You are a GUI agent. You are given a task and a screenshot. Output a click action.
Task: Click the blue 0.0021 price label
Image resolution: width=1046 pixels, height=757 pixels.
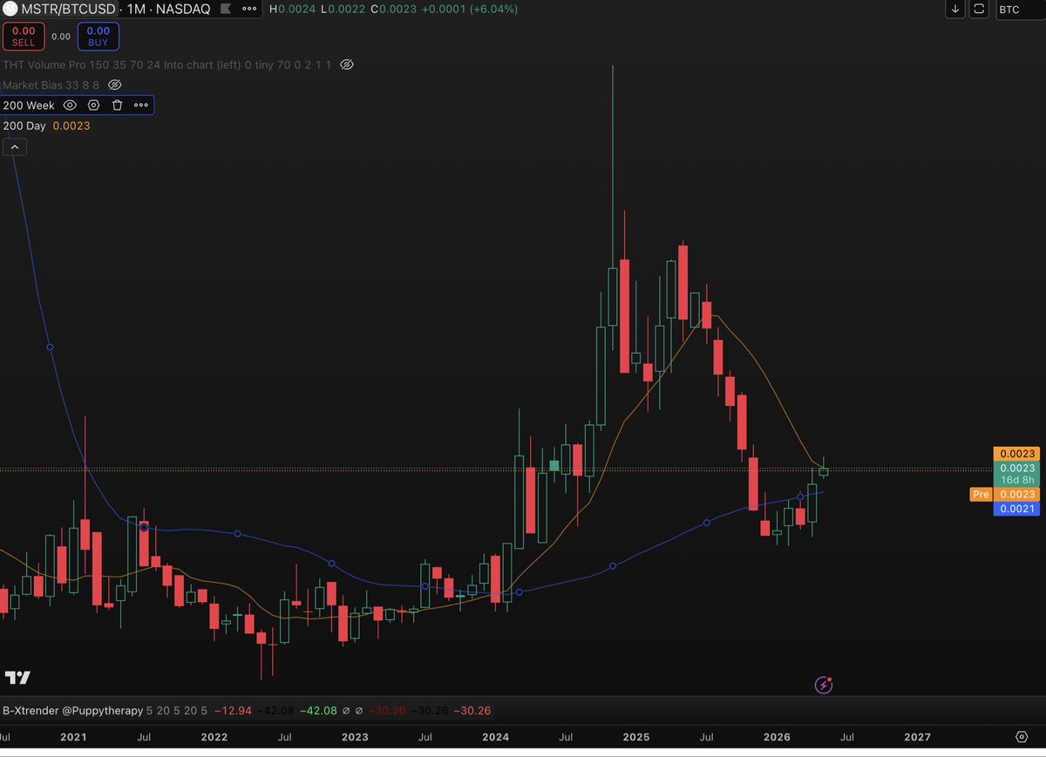click(1017, 508)
